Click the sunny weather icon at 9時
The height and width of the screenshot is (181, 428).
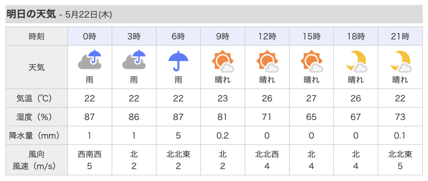tap(223, 61)
